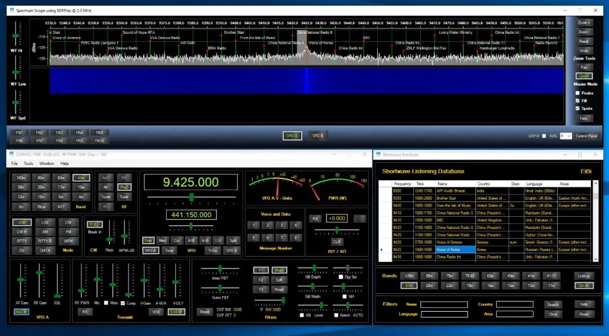Enable the On Air database filter

[x=583, y=285]
